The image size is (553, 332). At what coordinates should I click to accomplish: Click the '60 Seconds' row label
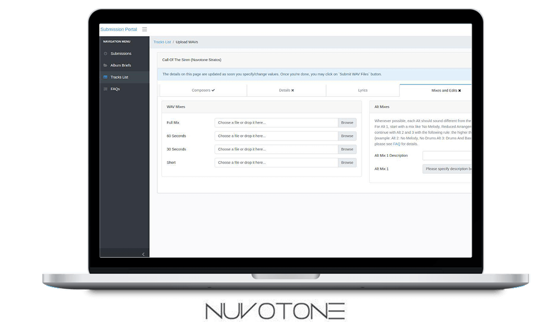pyautogui.click(x=177, y=136)
